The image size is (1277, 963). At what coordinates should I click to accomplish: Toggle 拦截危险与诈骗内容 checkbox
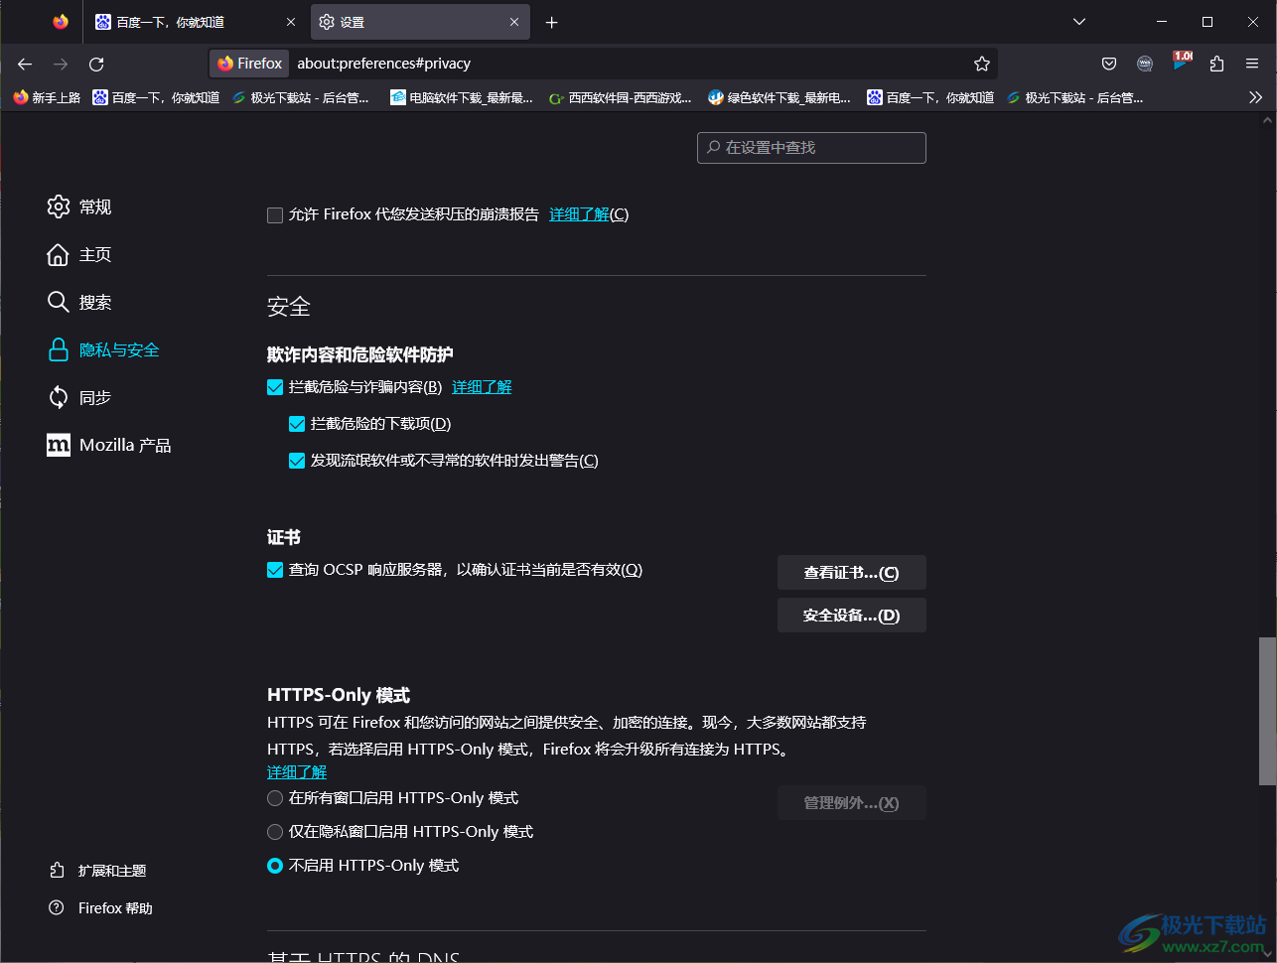point(275,387)
